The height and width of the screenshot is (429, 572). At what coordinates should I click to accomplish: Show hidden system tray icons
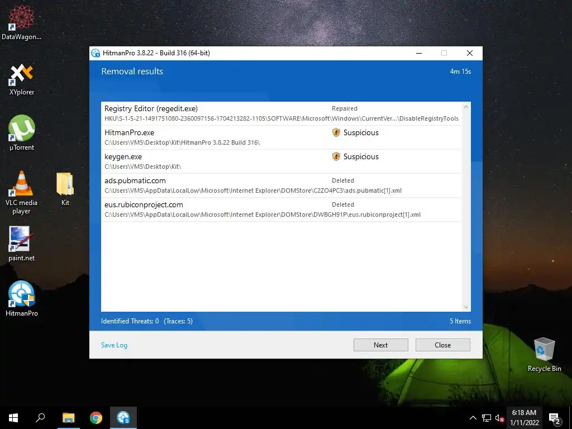point(473,418)
